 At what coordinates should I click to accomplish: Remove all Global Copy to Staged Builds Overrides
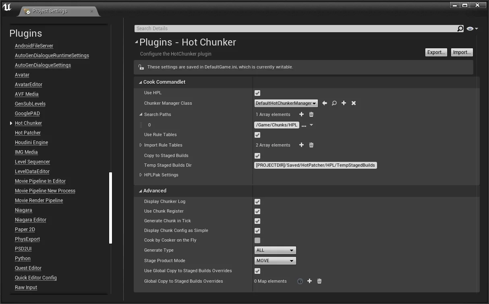coord(319,281)
